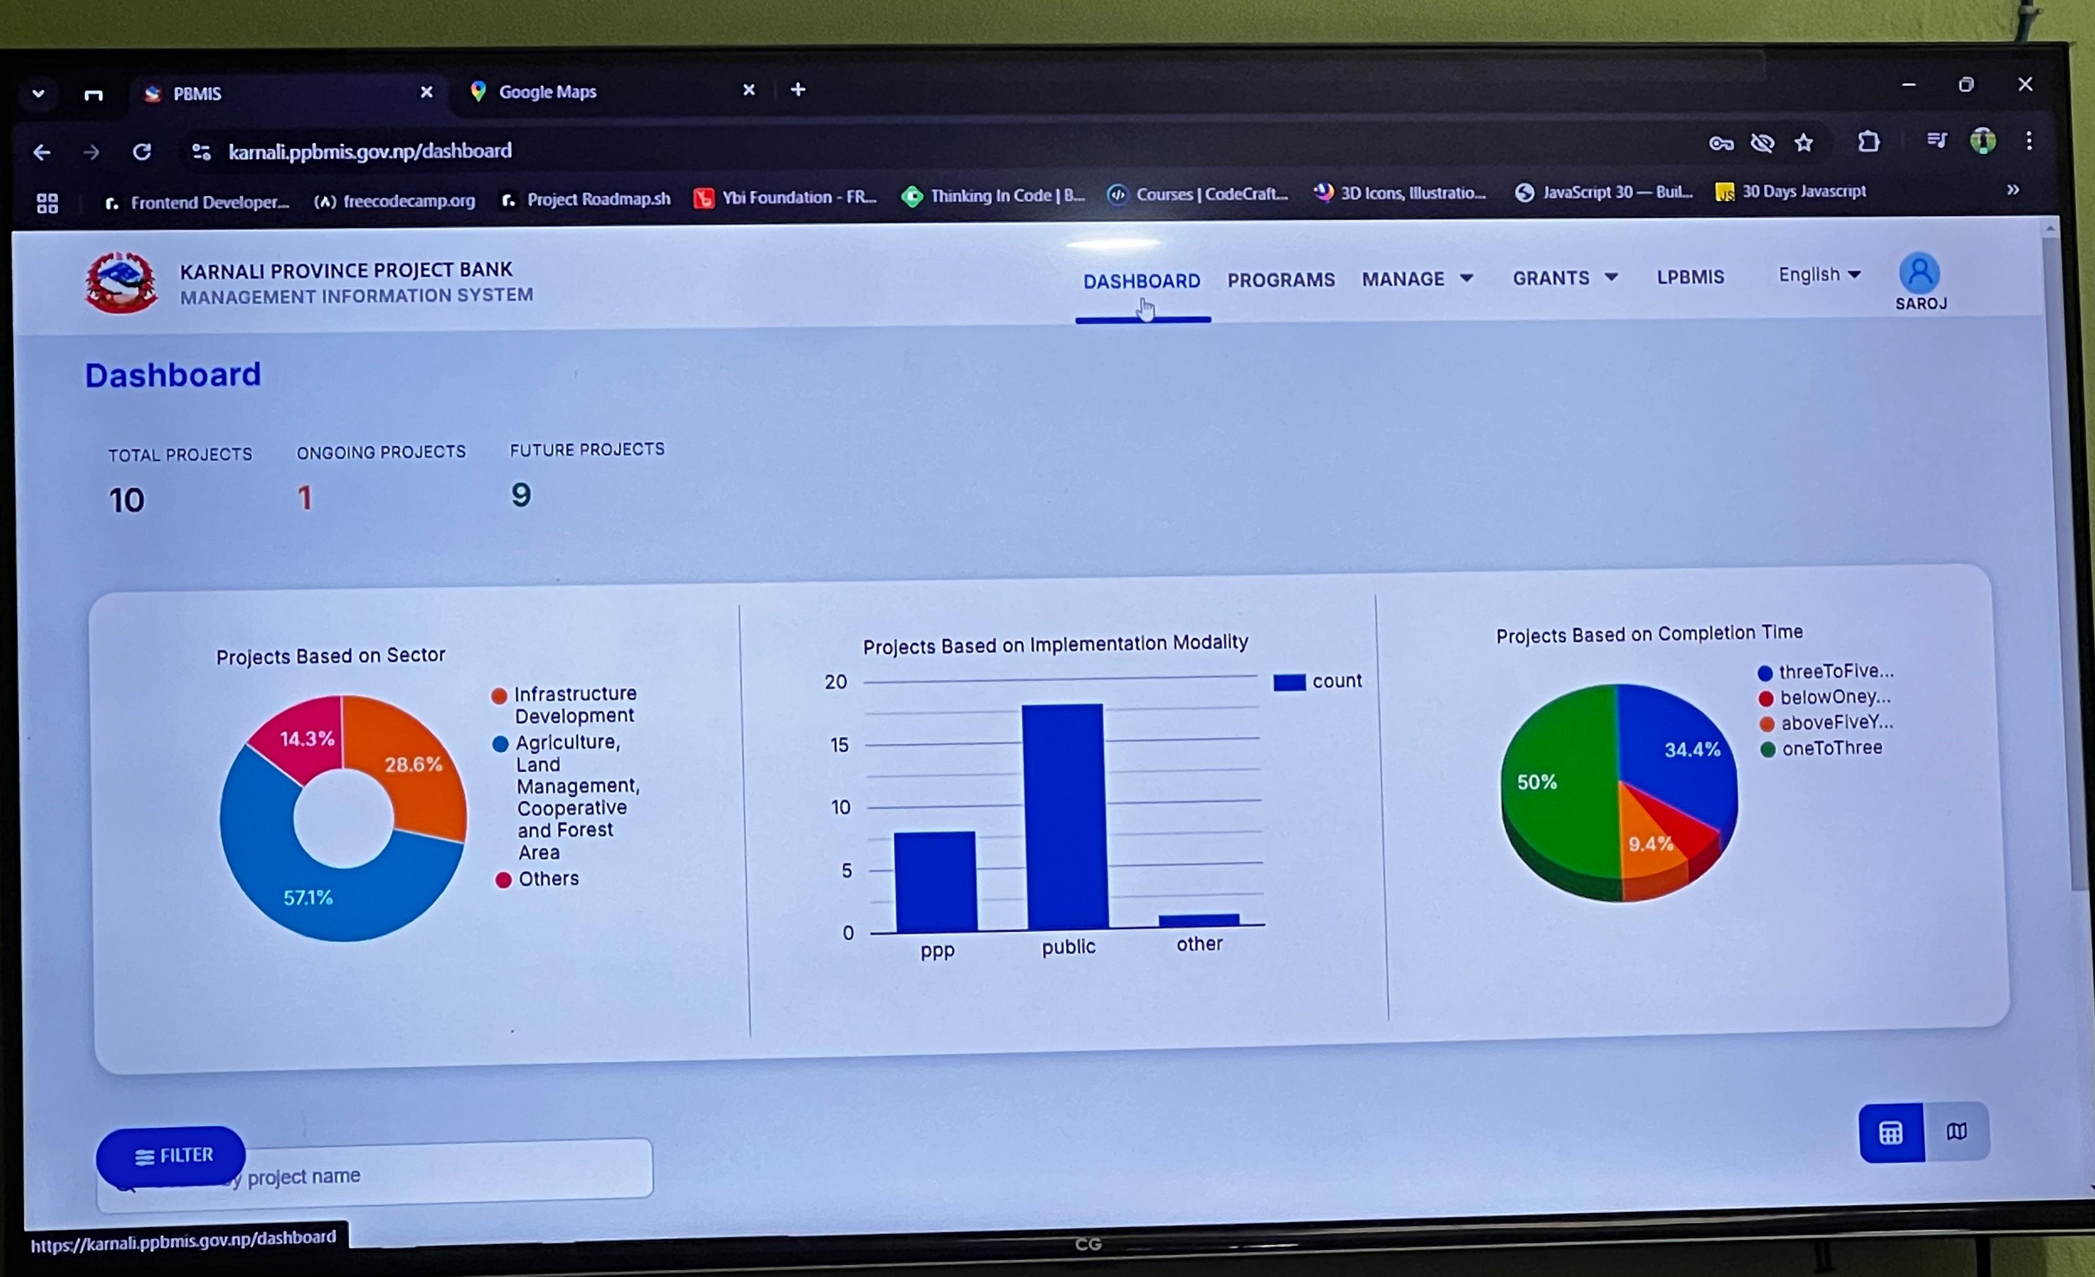
Task: Toggle the belowOneY legend entry
Action: [1825, 697]
